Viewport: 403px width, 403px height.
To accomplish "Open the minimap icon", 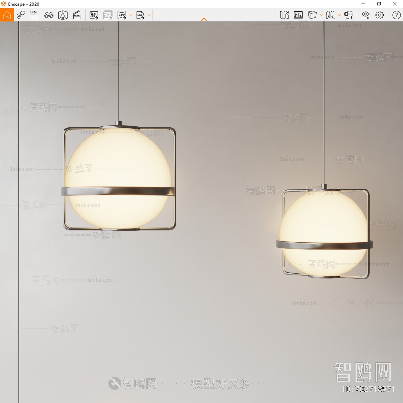I will tap(284, 15).
